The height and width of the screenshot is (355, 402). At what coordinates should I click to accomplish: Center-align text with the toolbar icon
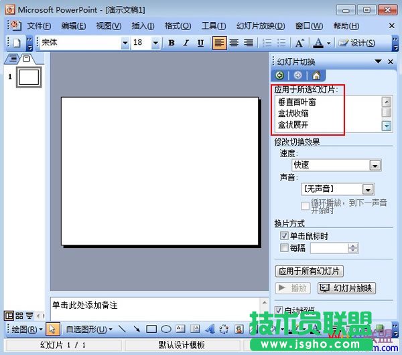pyautogui.click(x=234, y=43)
